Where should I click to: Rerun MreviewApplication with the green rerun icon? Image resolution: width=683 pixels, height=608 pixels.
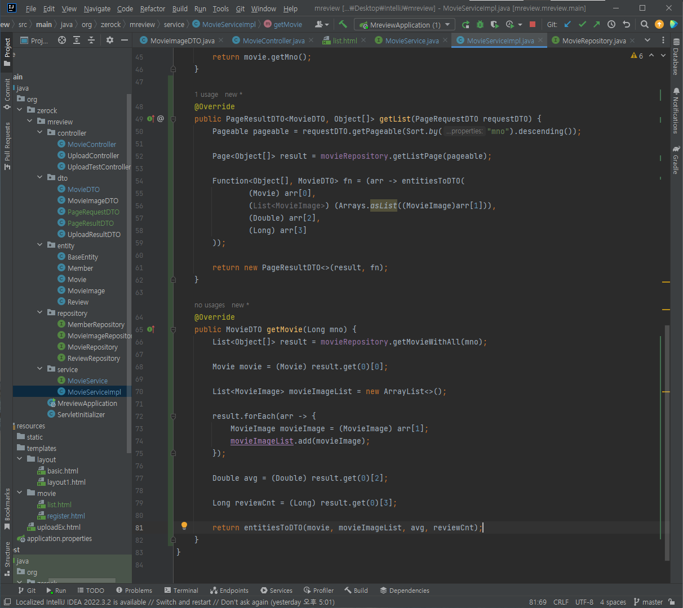tap(465, 24)
